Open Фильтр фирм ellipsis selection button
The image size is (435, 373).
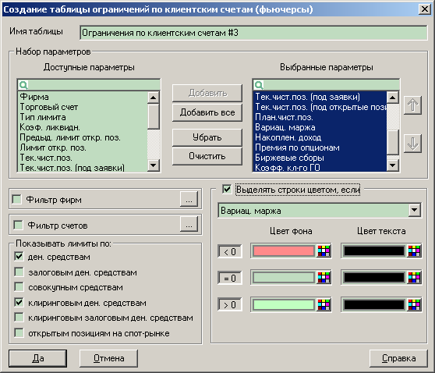pos(189,199)
